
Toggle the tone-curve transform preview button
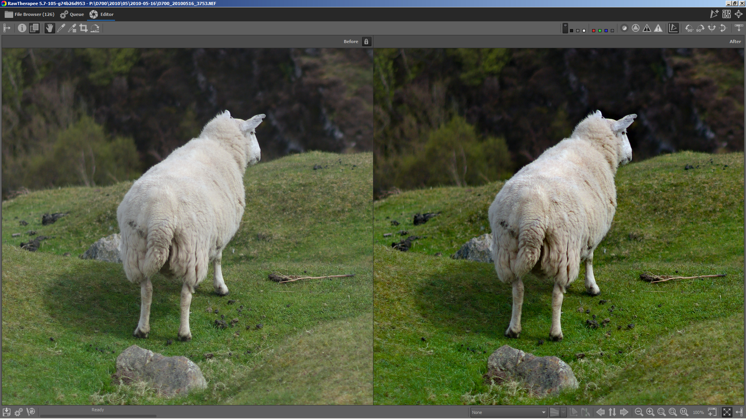(673, 28)
